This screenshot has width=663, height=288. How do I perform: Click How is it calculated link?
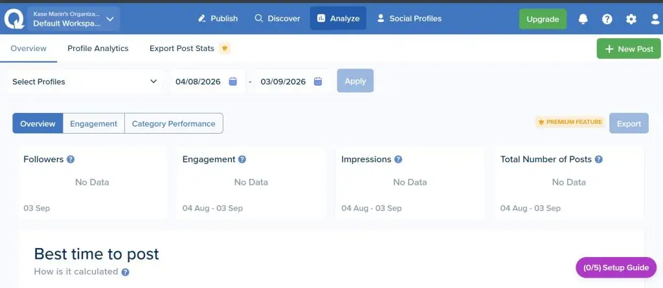click(x=76, y=272)
